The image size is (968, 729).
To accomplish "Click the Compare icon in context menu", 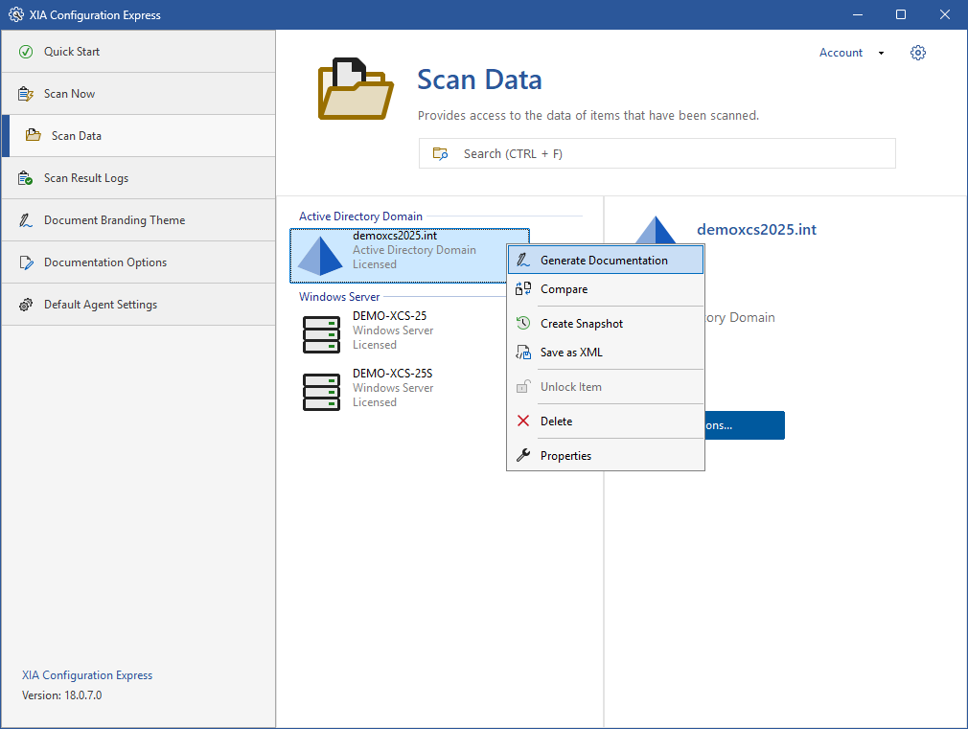I will pos(523,289).
